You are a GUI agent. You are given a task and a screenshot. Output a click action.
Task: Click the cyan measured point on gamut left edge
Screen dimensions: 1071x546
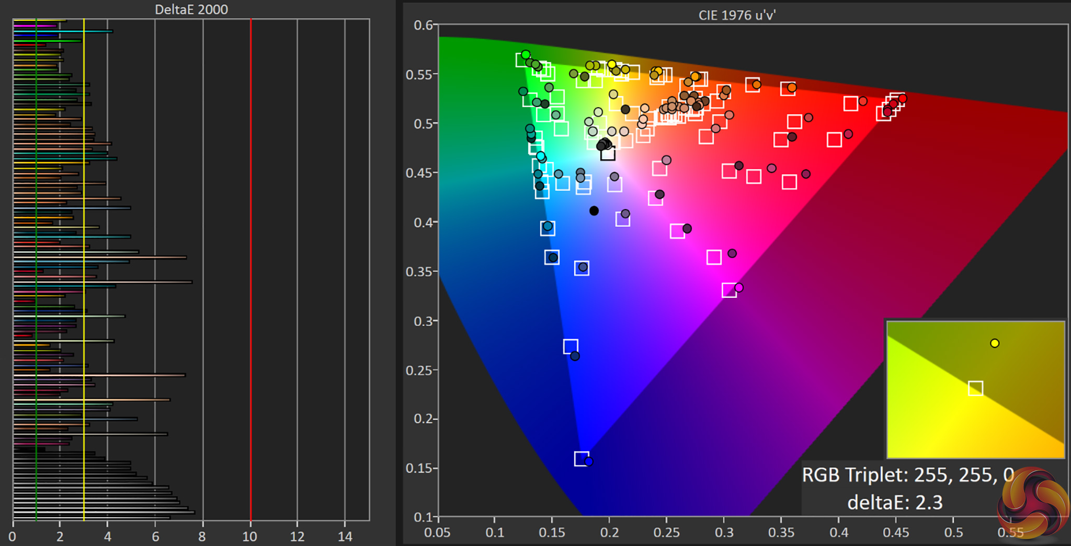tap(541, 156)
